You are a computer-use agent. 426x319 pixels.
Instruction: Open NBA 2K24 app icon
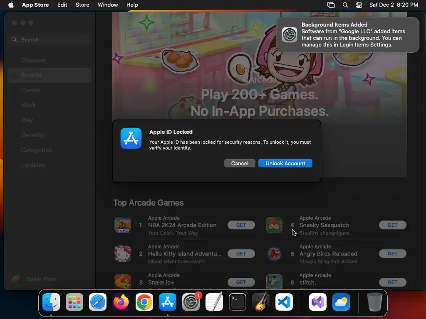point(123,225)
